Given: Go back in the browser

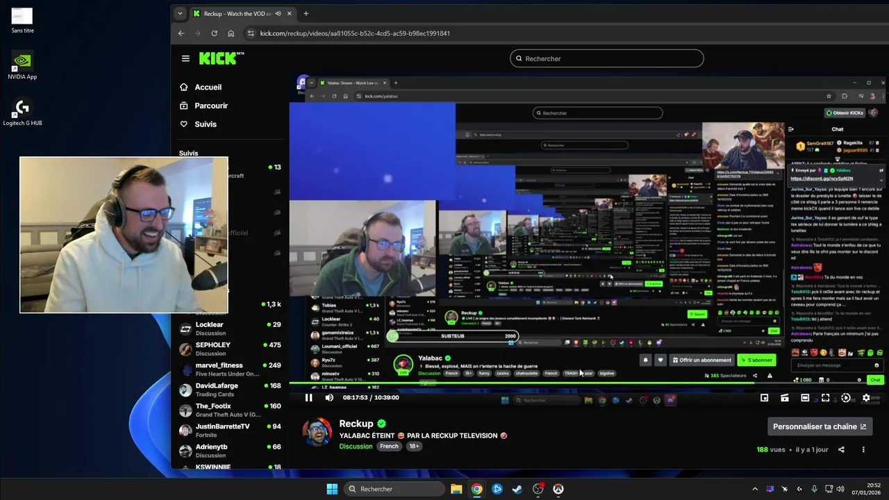Looking at the screenshot, I should [181, 33].
